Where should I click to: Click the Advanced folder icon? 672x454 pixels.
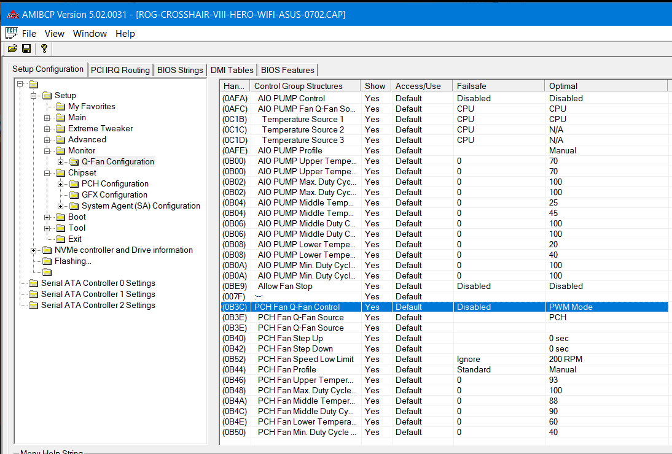(x=61, y=140)
